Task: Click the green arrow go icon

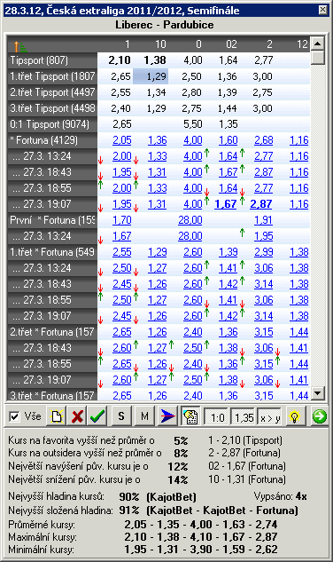Action: pyautogui.click(x=319, y=416)
